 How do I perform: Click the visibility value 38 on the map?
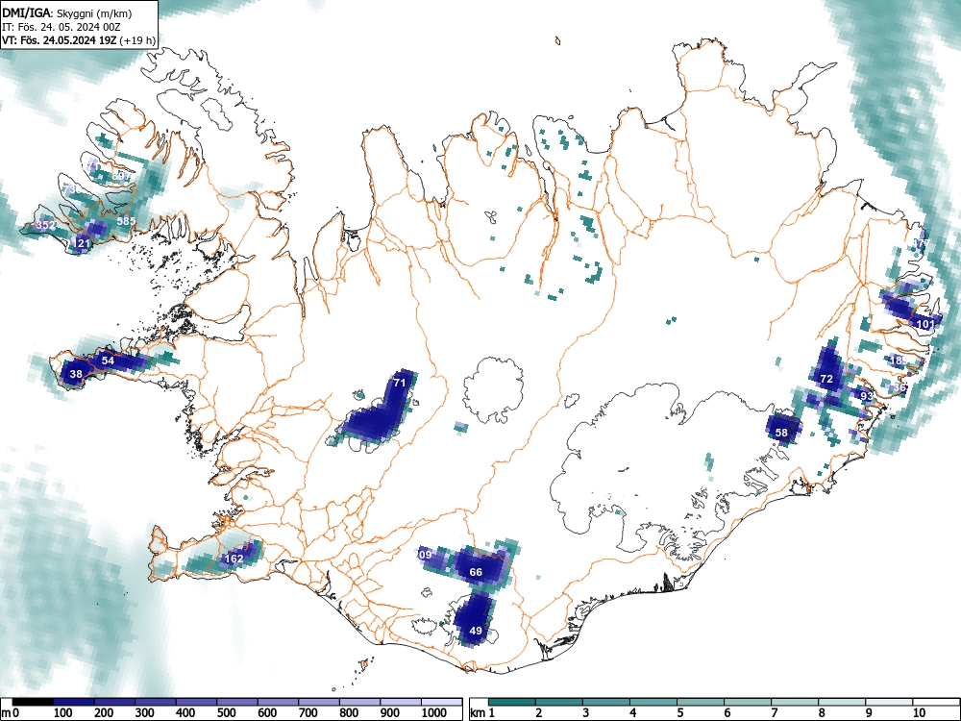tap(76, 374)
